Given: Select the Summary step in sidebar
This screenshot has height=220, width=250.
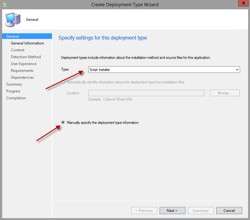Looking at the screenshot, I should pyautogui.click(x=14, y=84).
